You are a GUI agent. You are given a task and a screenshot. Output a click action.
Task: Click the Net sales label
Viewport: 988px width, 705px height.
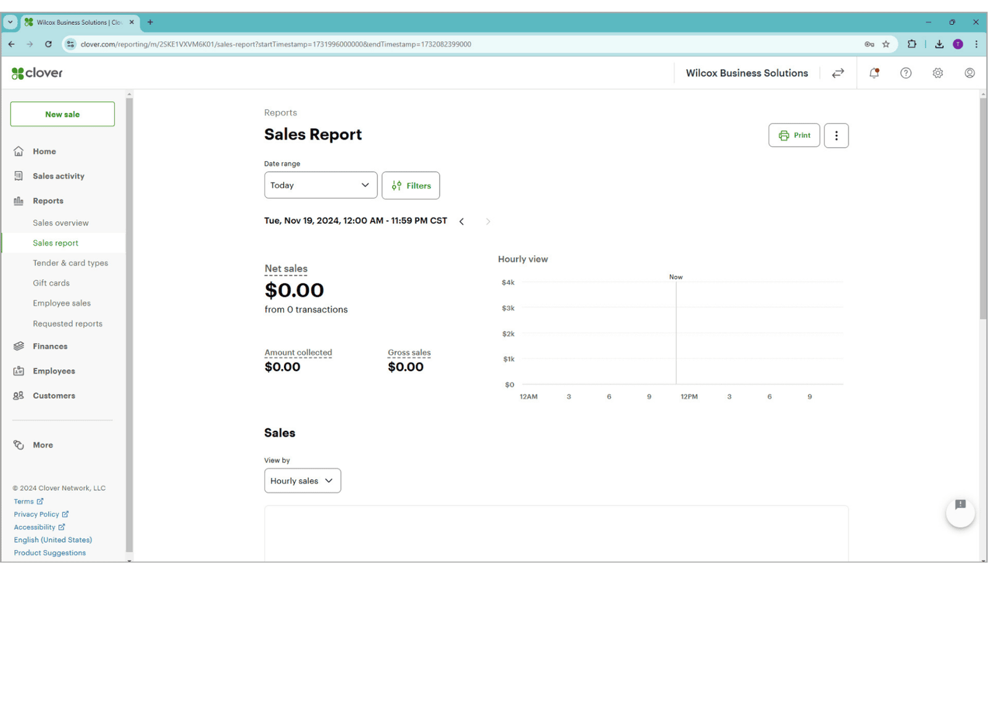(286, 269)
